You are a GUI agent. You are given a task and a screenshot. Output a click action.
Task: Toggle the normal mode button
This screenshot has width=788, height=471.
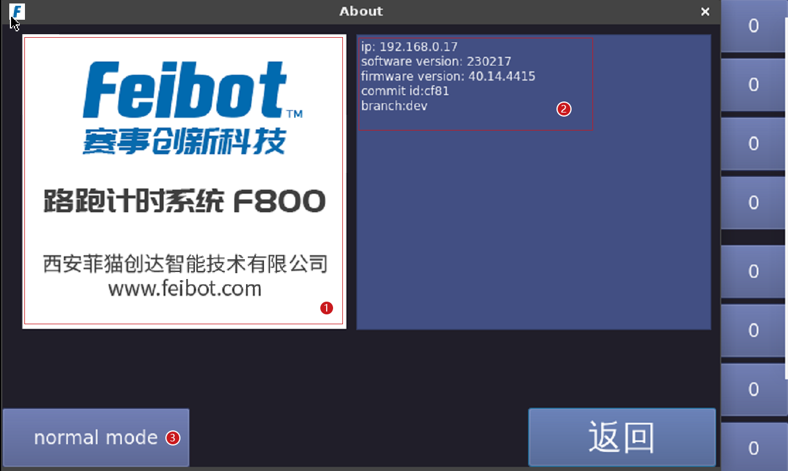96,437
